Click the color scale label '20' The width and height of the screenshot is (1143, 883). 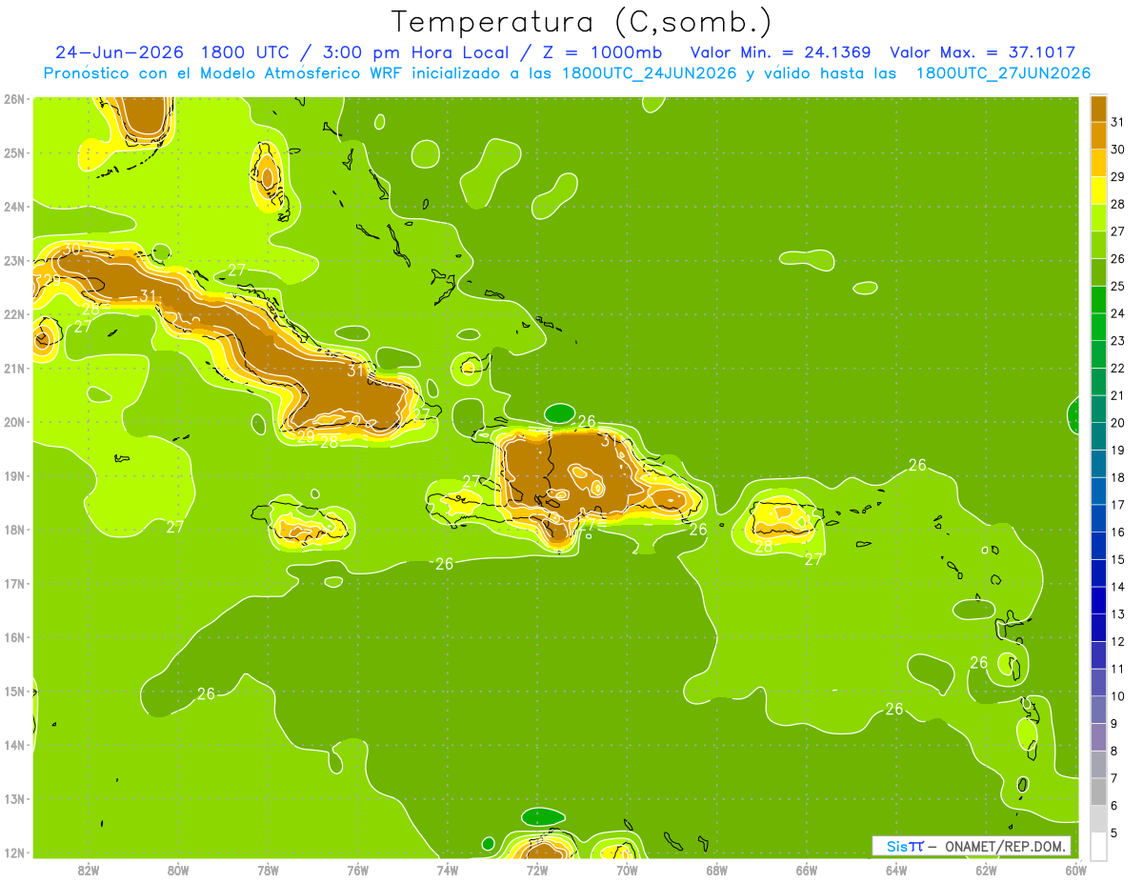pos(1118,423)
